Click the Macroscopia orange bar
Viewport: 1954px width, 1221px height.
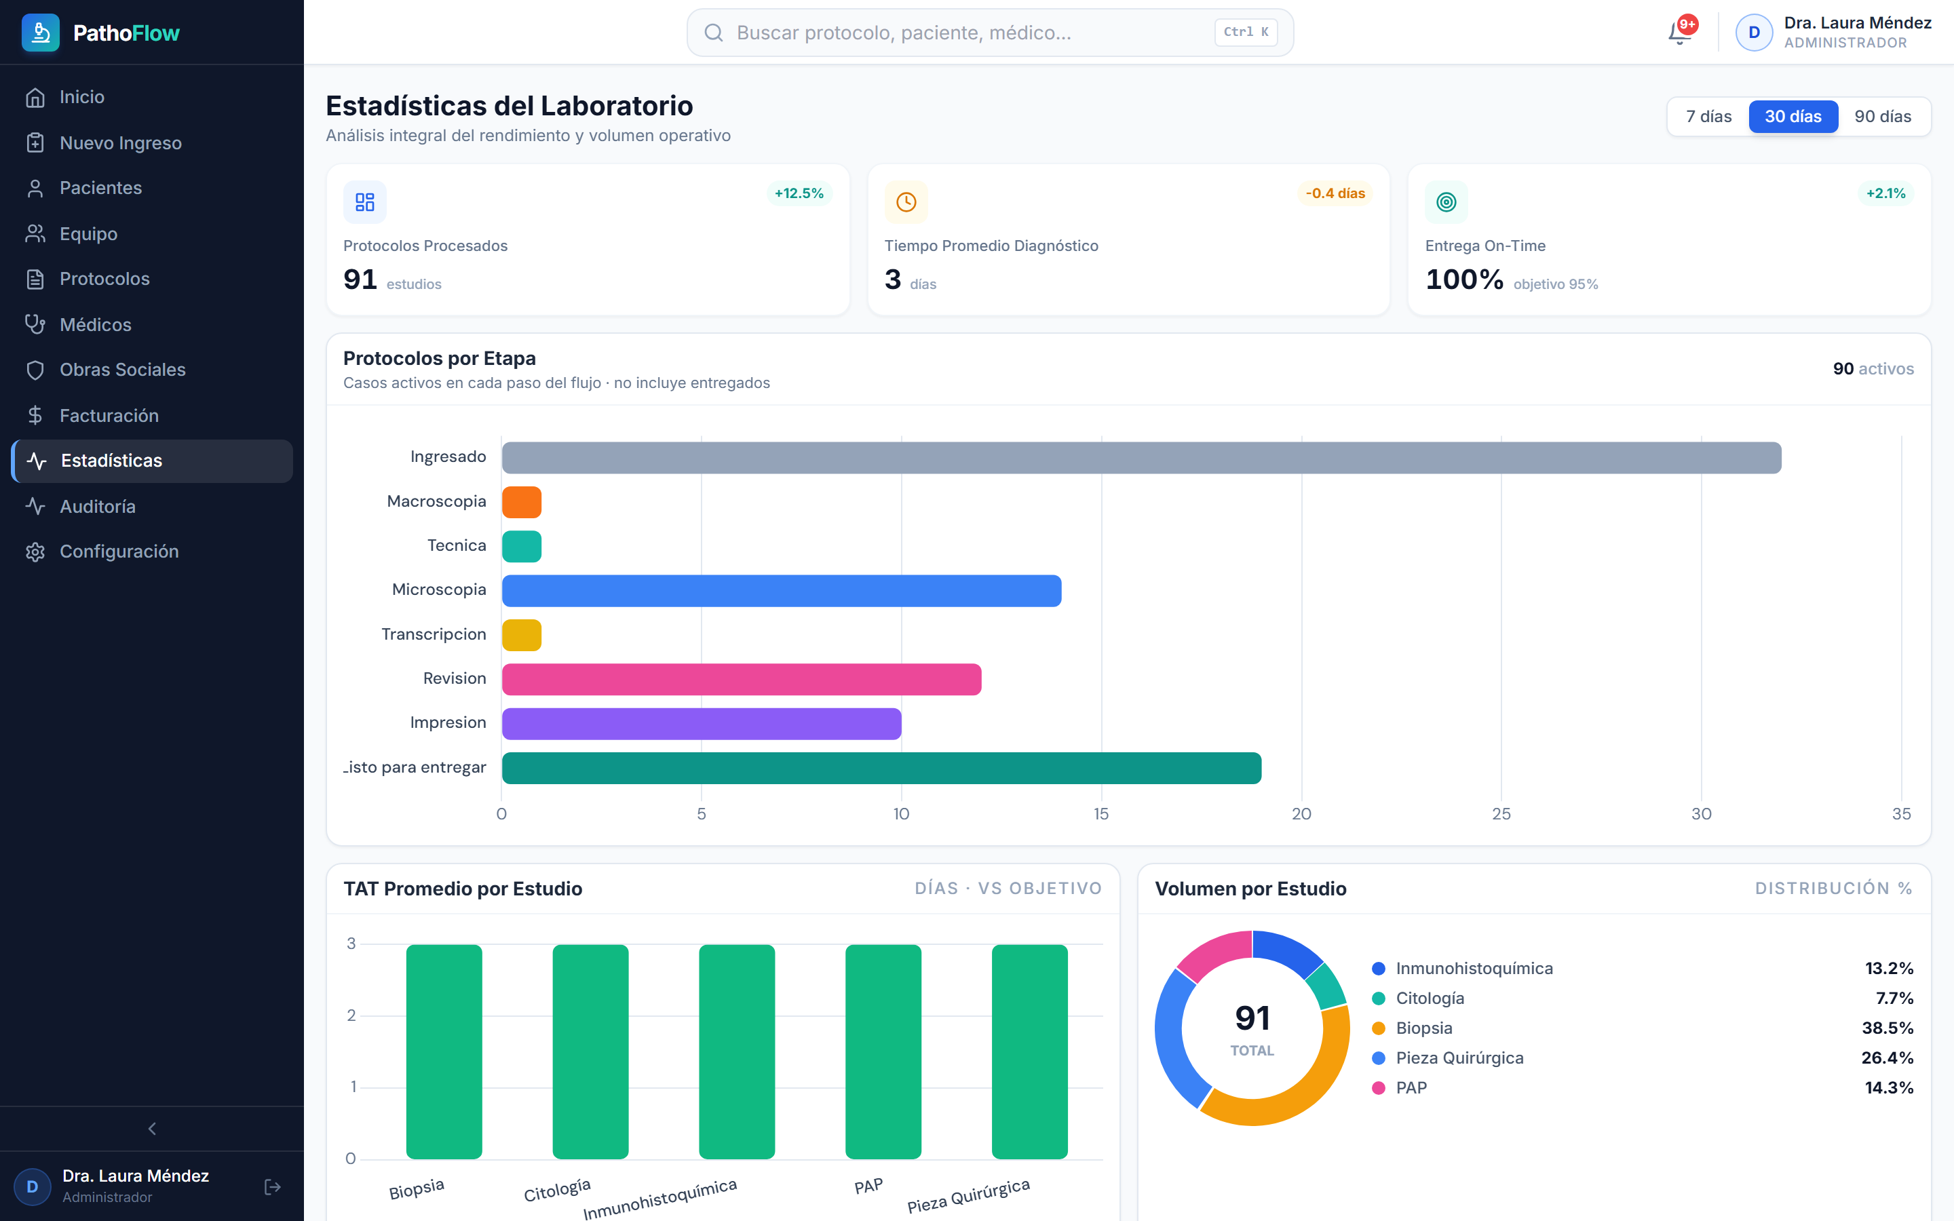pos(522,502)
